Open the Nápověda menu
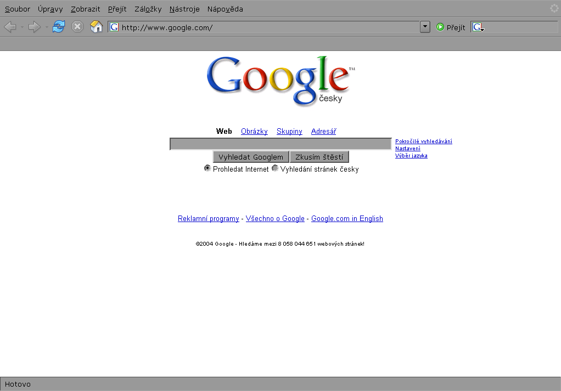This screenshot has width=561, height=391. pos(225,9)
